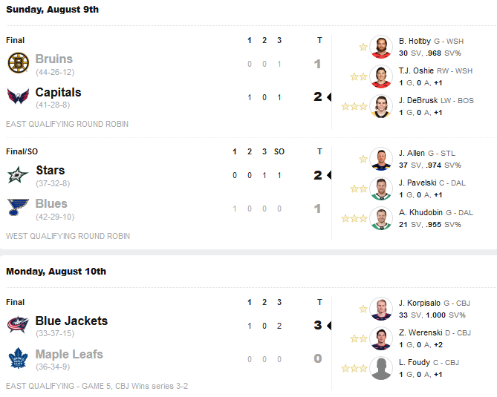Open J. Allen player headshot

[381, 159]
